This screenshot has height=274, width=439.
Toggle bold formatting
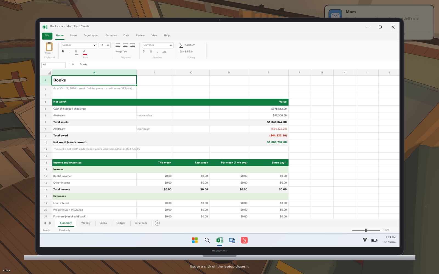(x=63, y=52)
